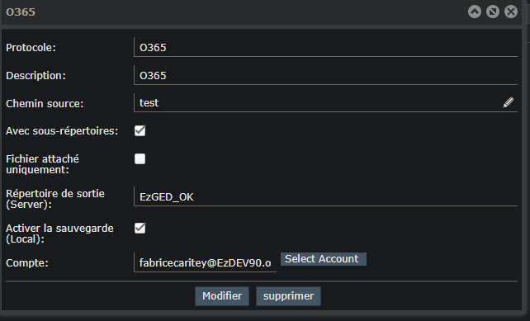Viewport: 530px width, 321px height.
Task: Click the Select Account button
Action: coord(324,259)
